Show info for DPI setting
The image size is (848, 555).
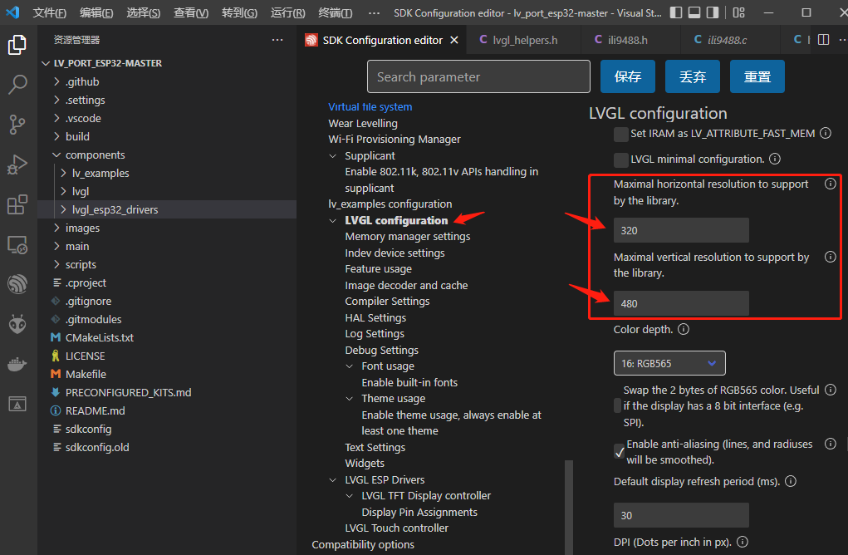743,542
